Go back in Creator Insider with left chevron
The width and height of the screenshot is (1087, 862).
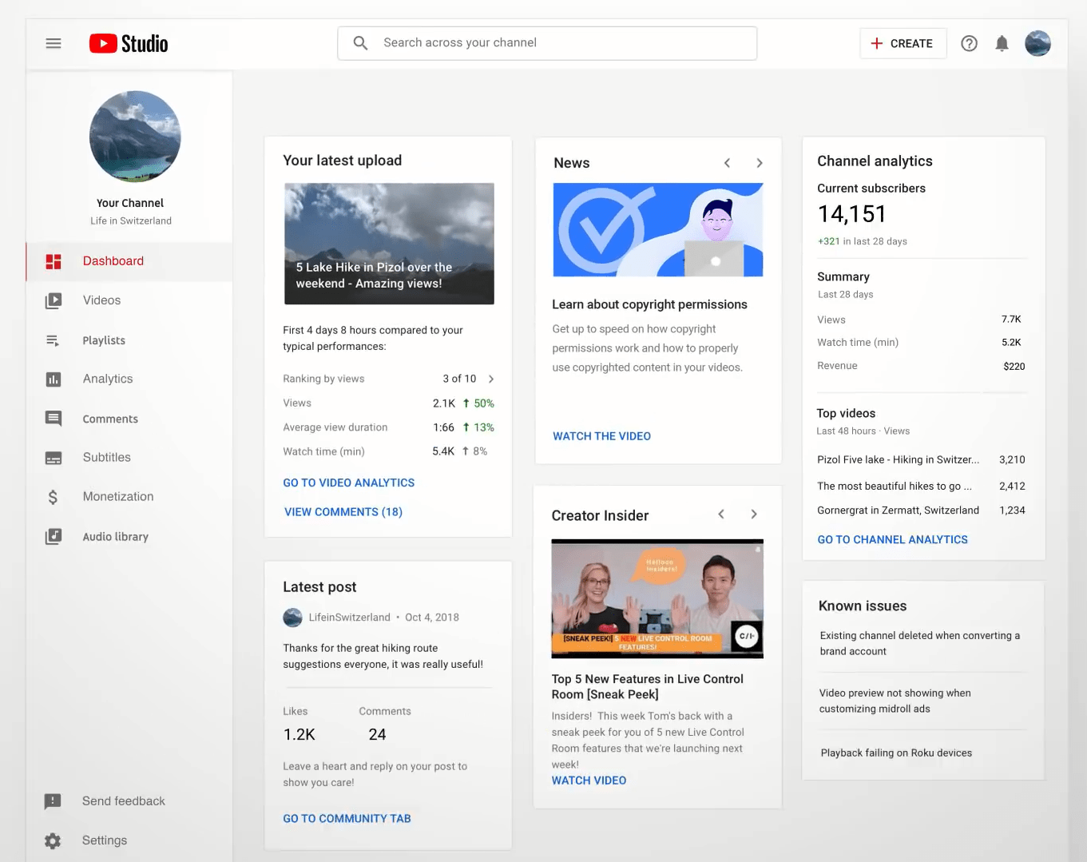coord(721,514)
